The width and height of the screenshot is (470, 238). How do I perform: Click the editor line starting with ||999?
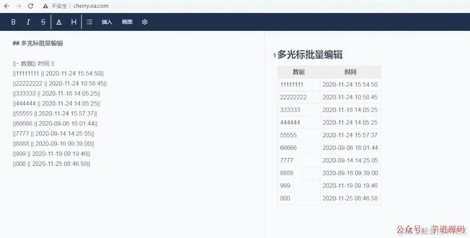51,154
